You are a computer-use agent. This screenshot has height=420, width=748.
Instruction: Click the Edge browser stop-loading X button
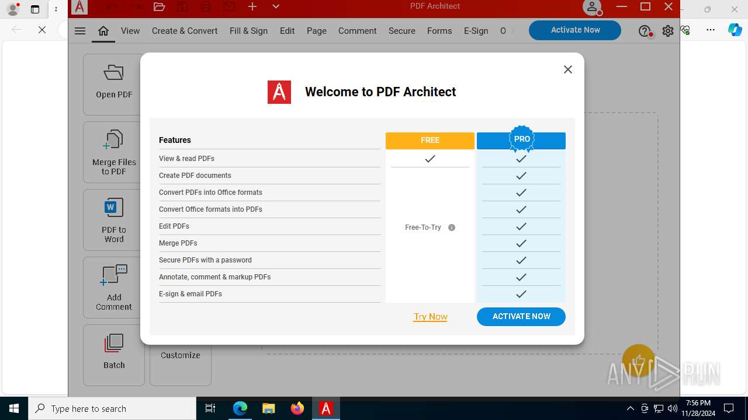(x=42, y=30)
